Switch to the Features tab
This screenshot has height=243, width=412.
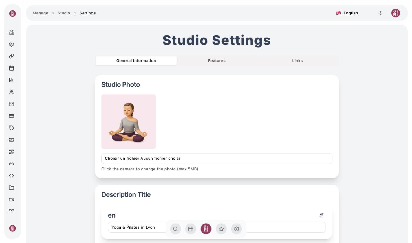[x=217, y=61]
